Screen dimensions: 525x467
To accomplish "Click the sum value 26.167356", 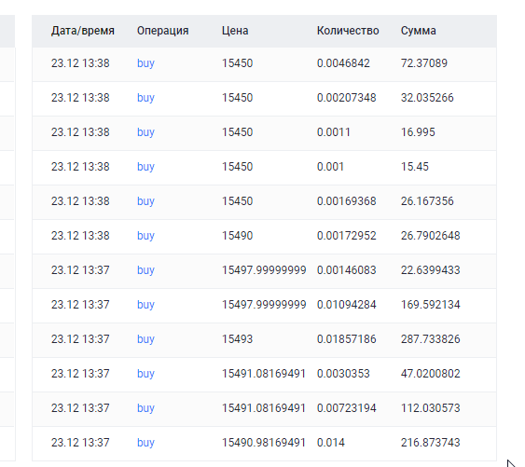I will pyautogui.click(x=427, y=201).
